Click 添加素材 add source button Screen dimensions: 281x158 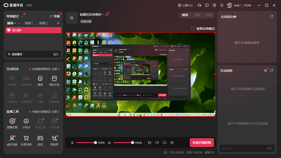pos(15,54)
